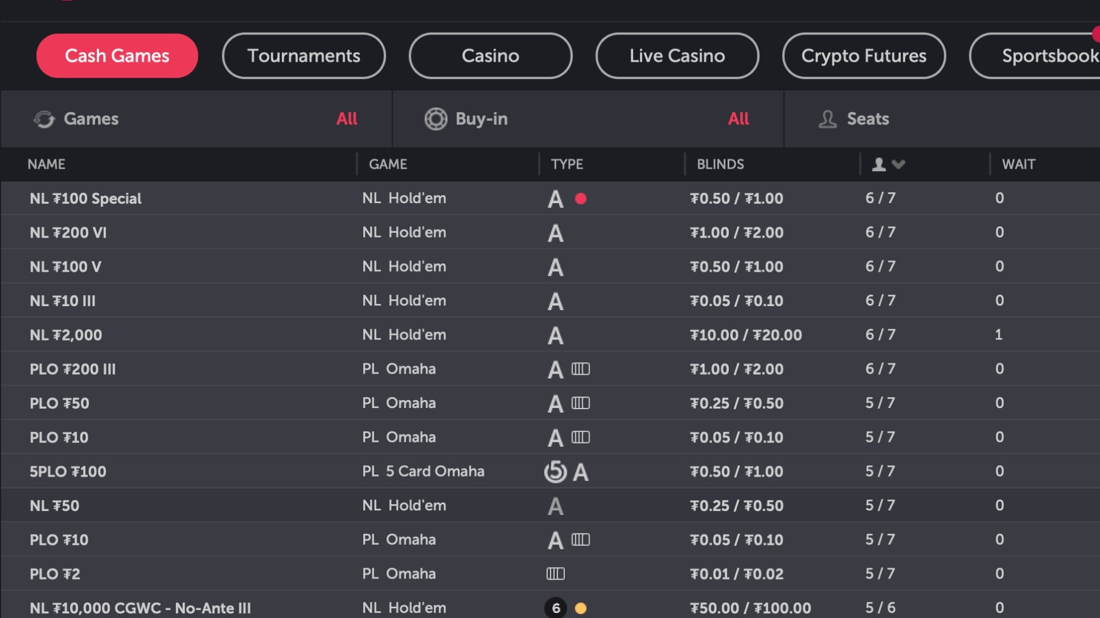
Task: Sort the table by BLINDS column
Action: 720,164
